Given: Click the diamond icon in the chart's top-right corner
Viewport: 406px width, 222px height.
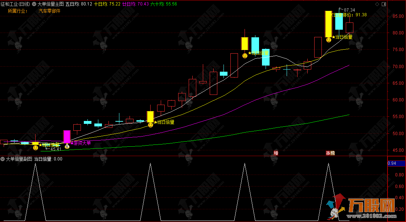Looking at the screenshot, I should point(377,4).
